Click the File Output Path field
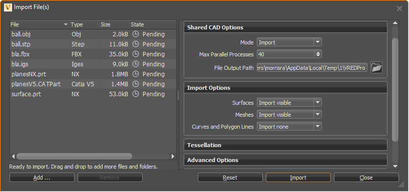This screenshot has height=192, width=409. pyautogui.click(x=312, y=68)
